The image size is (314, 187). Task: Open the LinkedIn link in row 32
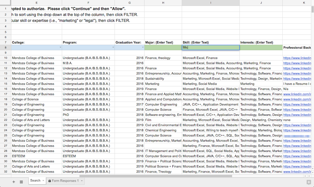tap(297, 172)
